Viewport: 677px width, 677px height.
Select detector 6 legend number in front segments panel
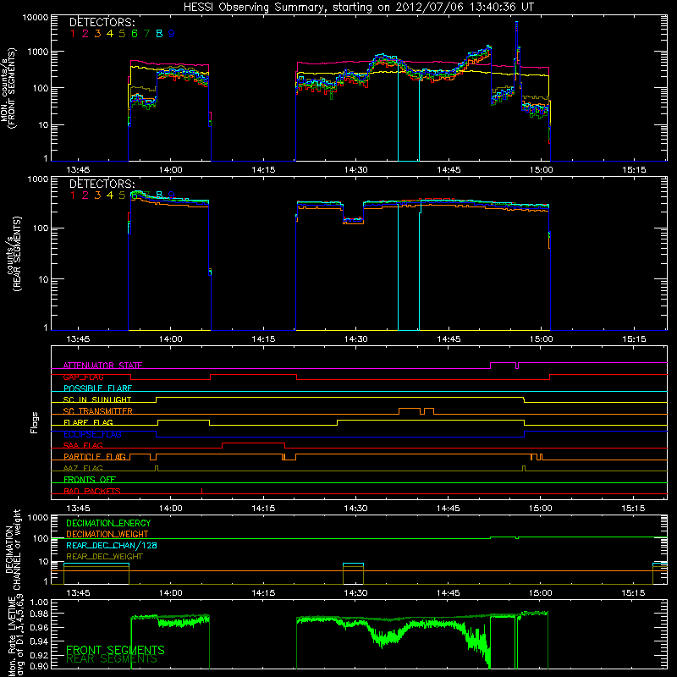tap(135, 34)
